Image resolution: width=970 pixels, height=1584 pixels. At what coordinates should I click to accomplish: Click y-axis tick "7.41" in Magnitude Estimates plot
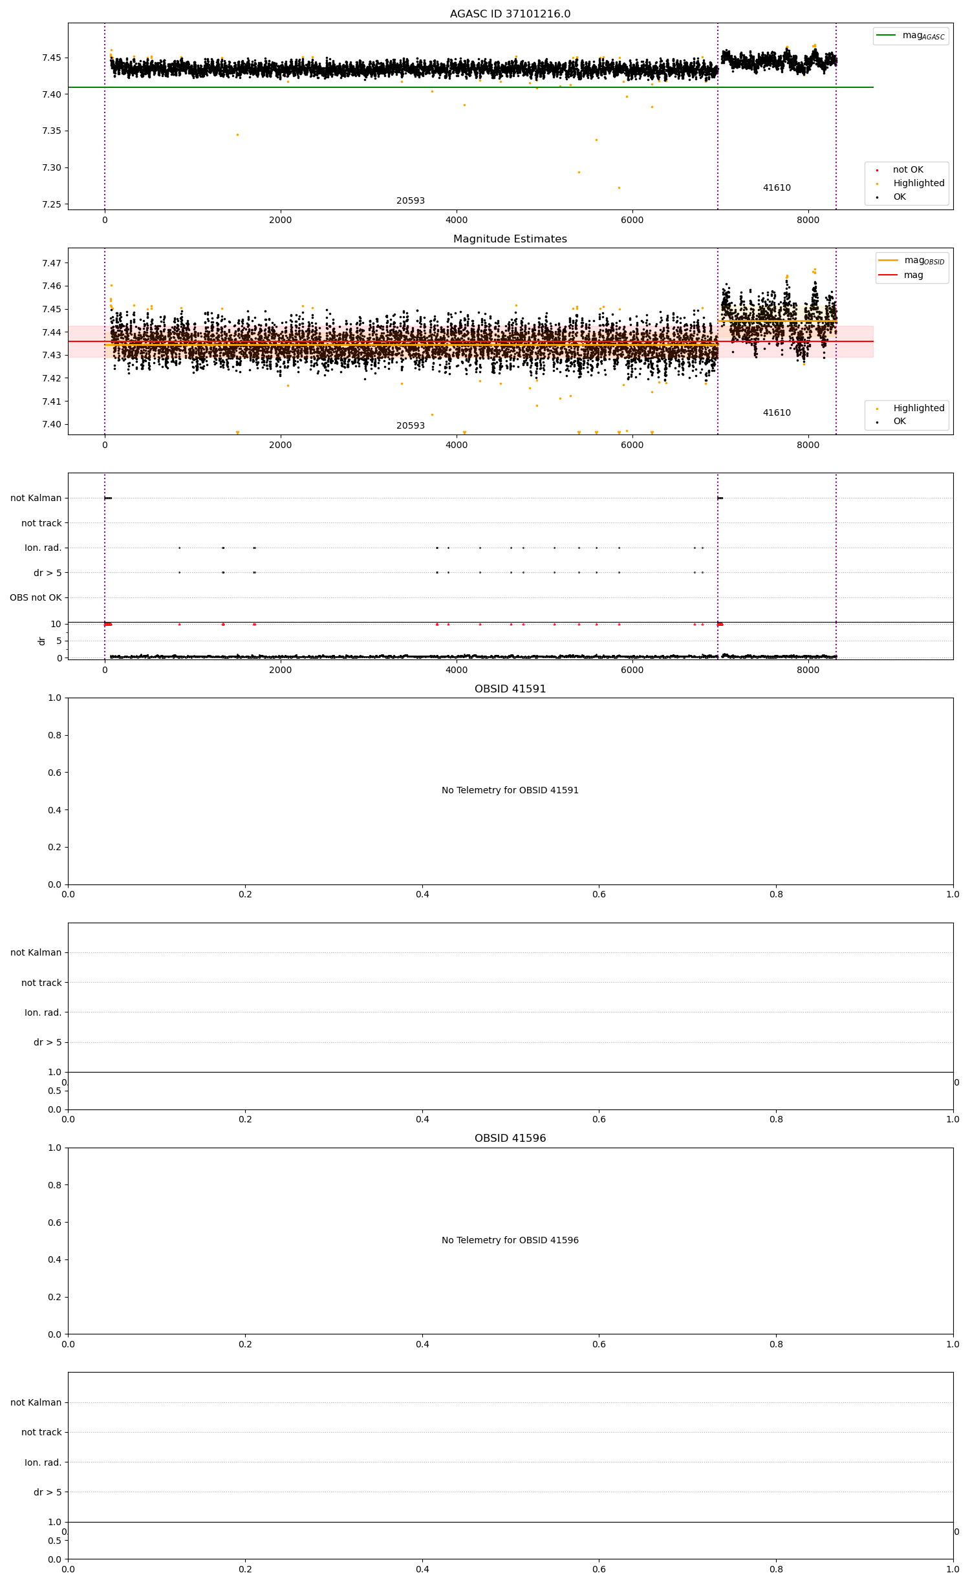click(x=52, y=401)
